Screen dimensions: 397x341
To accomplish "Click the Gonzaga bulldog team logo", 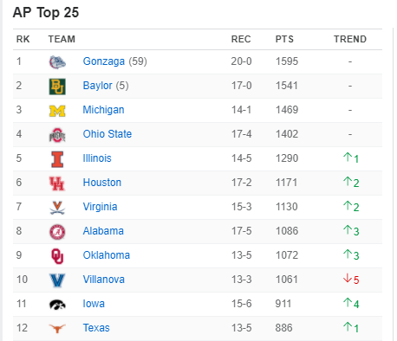I will click(57, 62).
